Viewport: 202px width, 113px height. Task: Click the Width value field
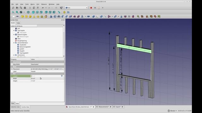[47, 78]
